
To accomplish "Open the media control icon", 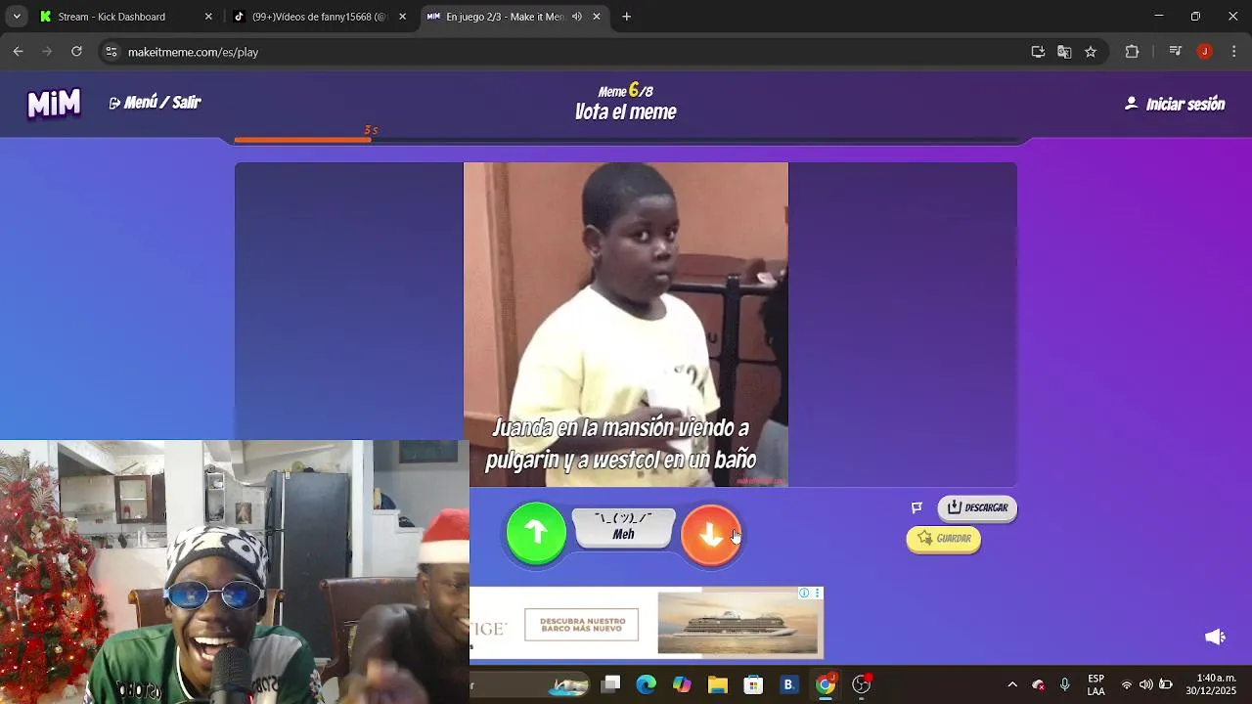I will (1176, 52).
